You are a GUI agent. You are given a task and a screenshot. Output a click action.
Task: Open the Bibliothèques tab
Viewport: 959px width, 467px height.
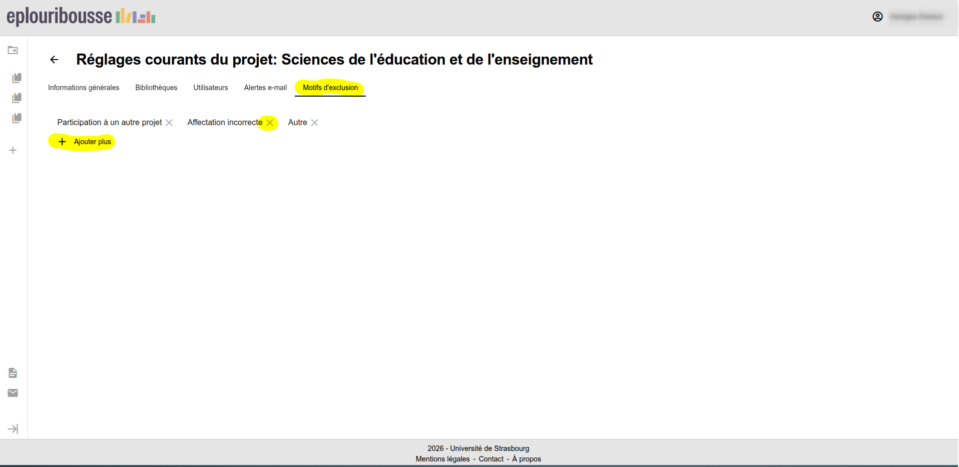click(156, 88)
